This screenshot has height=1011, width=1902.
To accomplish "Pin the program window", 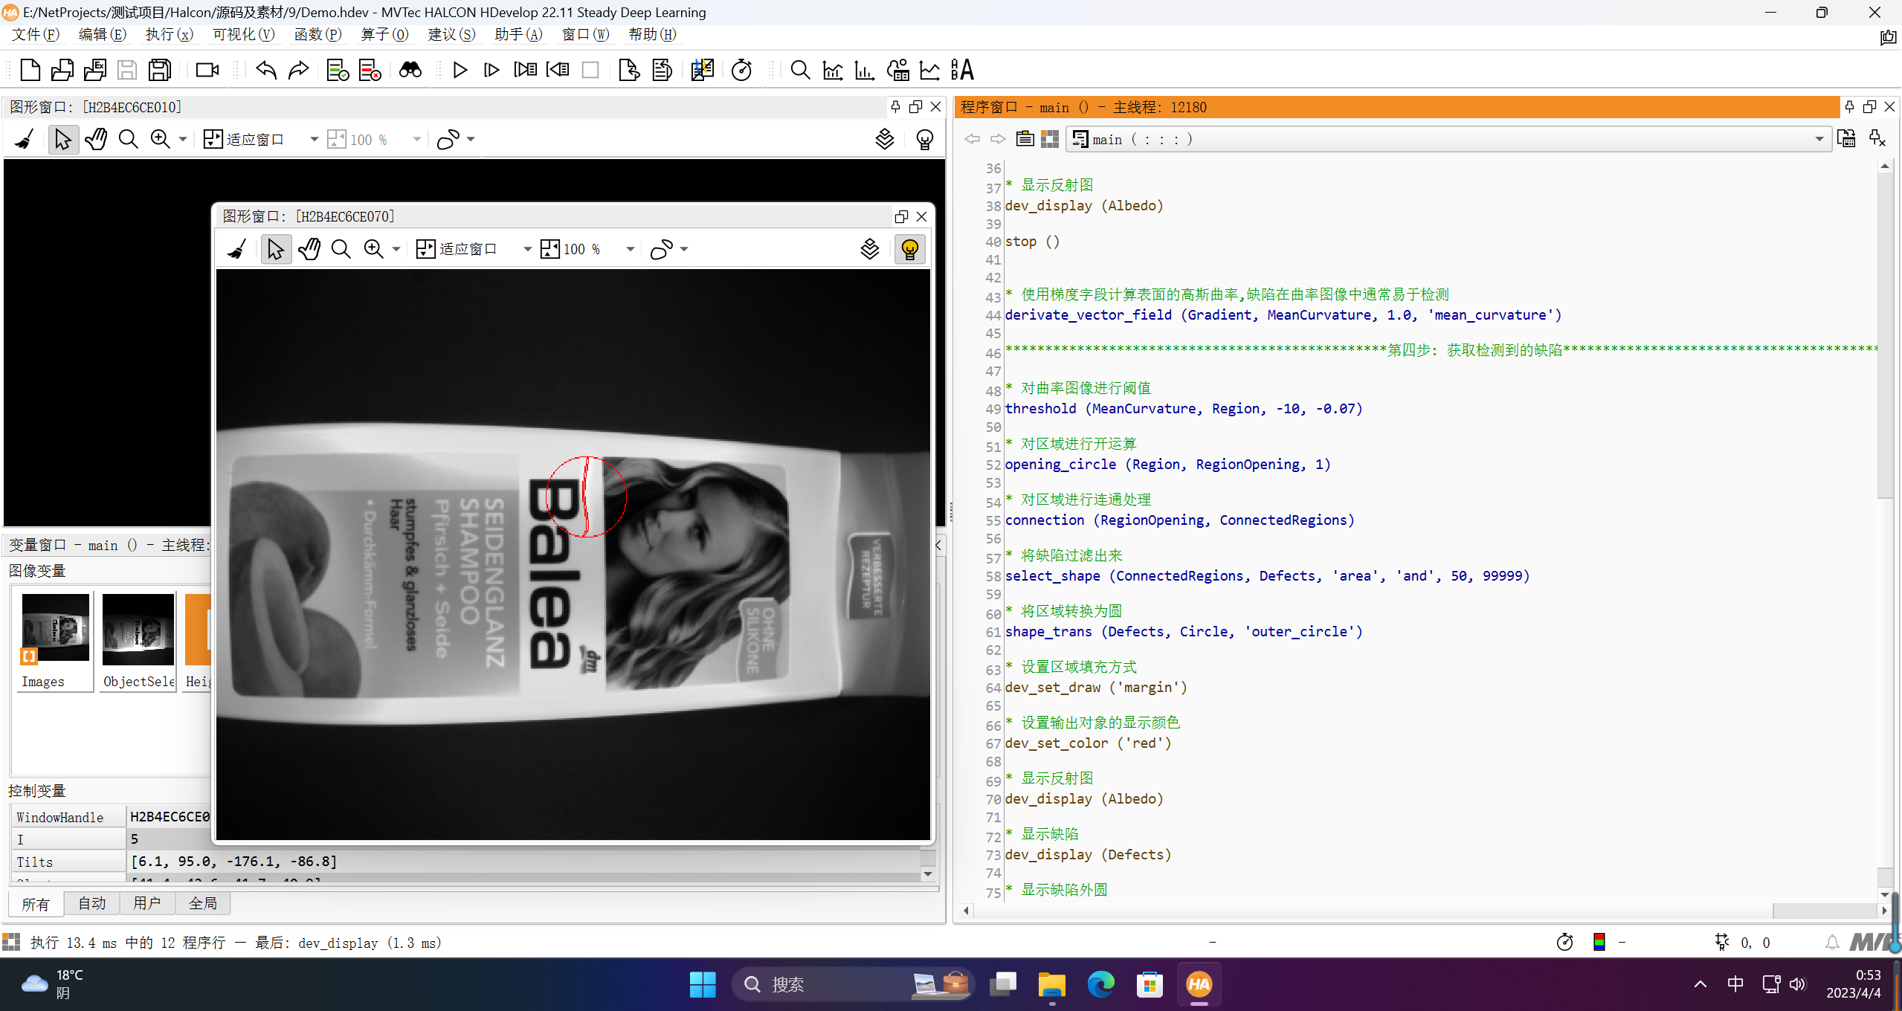I will click(x=1849, y=107).
